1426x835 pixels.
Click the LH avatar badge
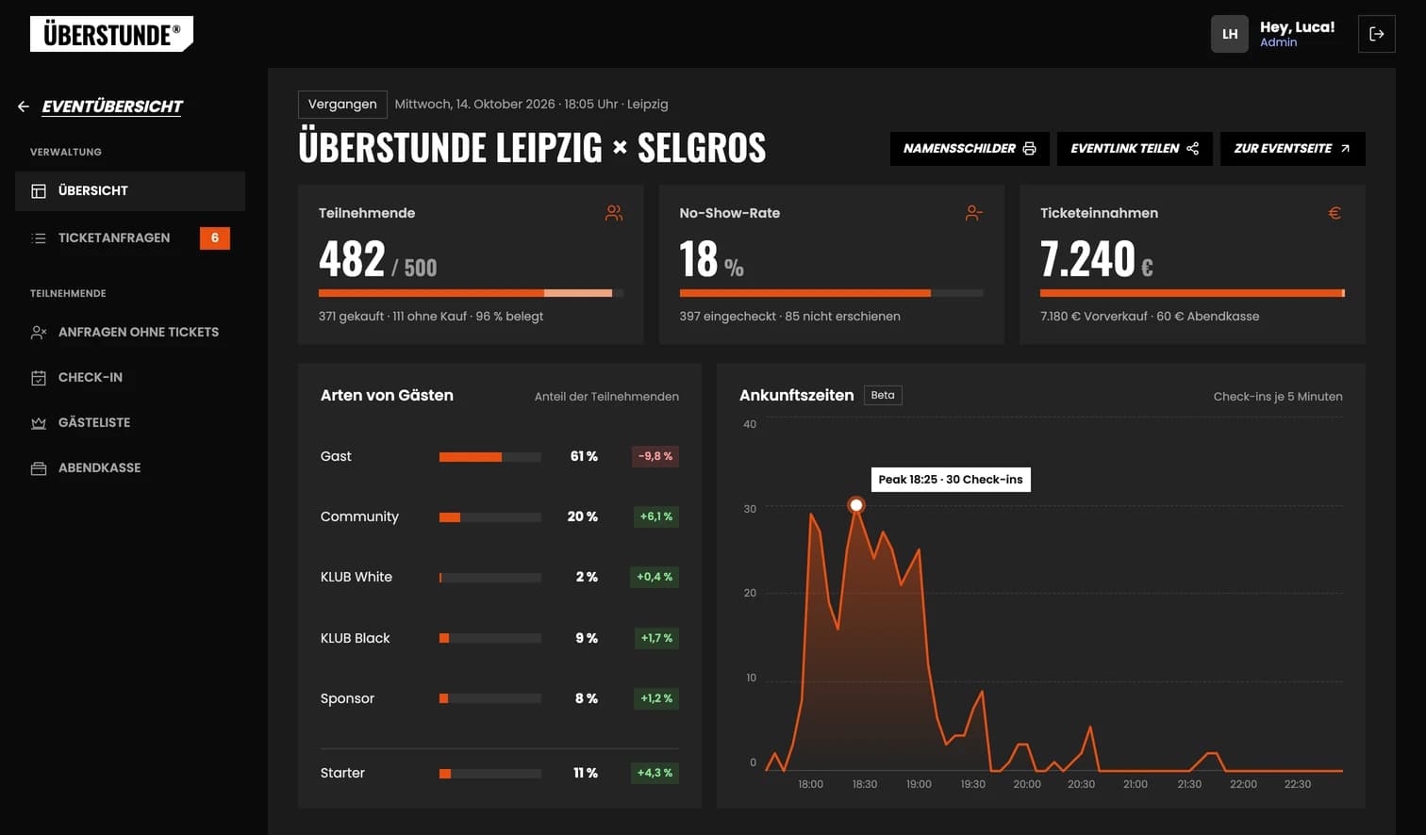coord(1230,34)
